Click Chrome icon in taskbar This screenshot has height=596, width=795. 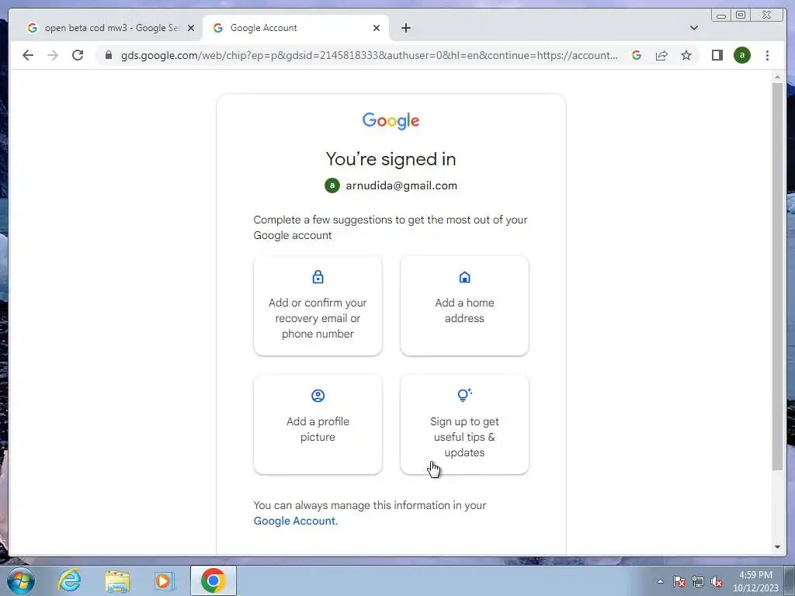[213, 580]
